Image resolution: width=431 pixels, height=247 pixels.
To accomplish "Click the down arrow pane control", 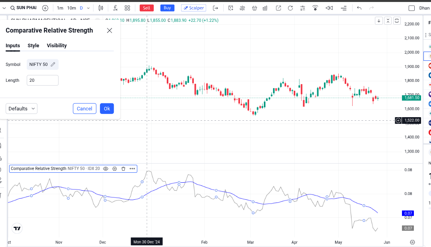I will click(x=379, y=21).
